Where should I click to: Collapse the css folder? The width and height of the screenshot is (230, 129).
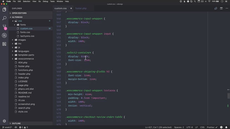pyautogui.click(x=20, y=21)
